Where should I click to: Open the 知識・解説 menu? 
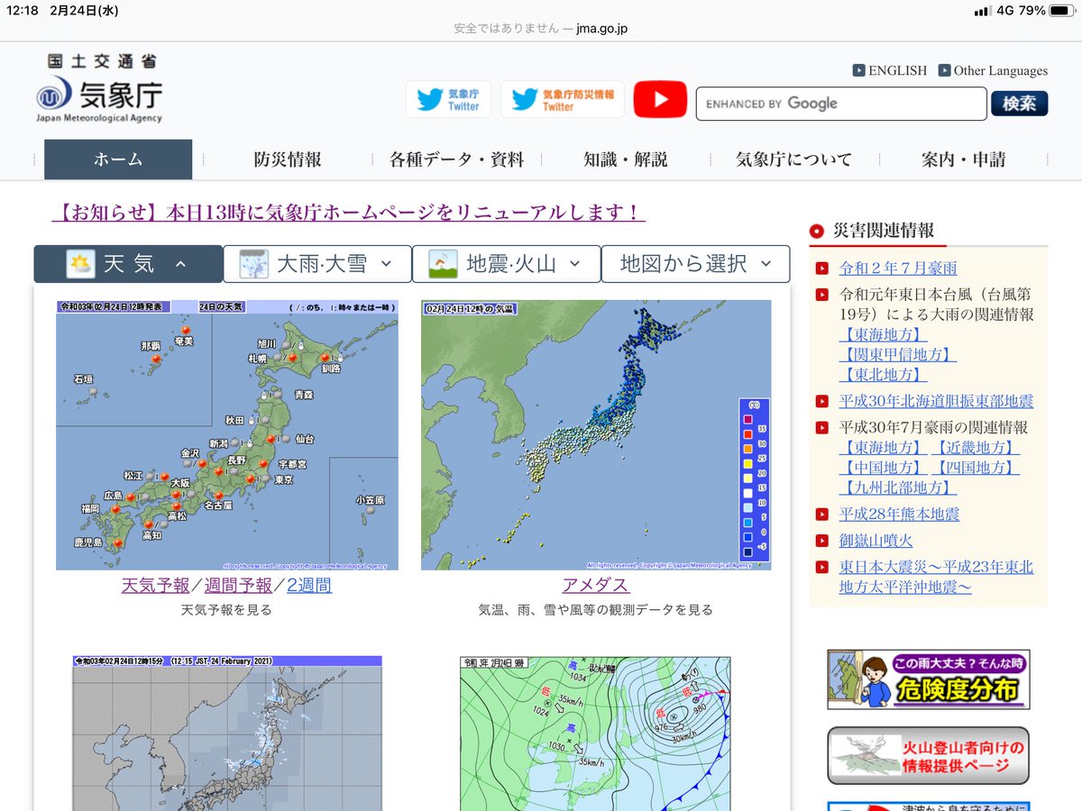point(625,159)
